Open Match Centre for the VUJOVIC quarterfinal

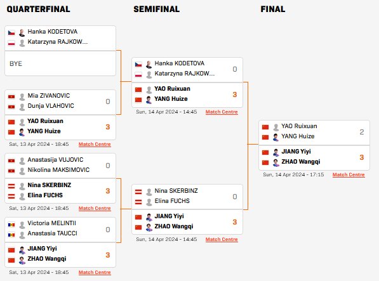[95, 208]
